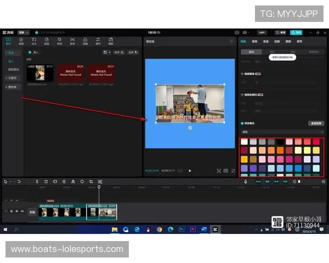Open the 文本 (Text) tool panel

(x=34, y=41)
